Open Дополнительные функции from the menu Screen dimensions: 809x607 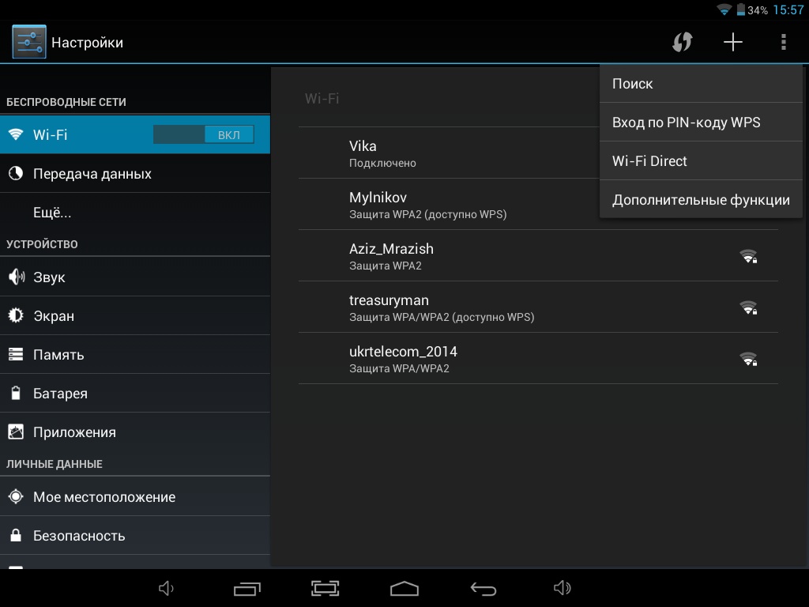pyautogui.click(x=701, y=200)
